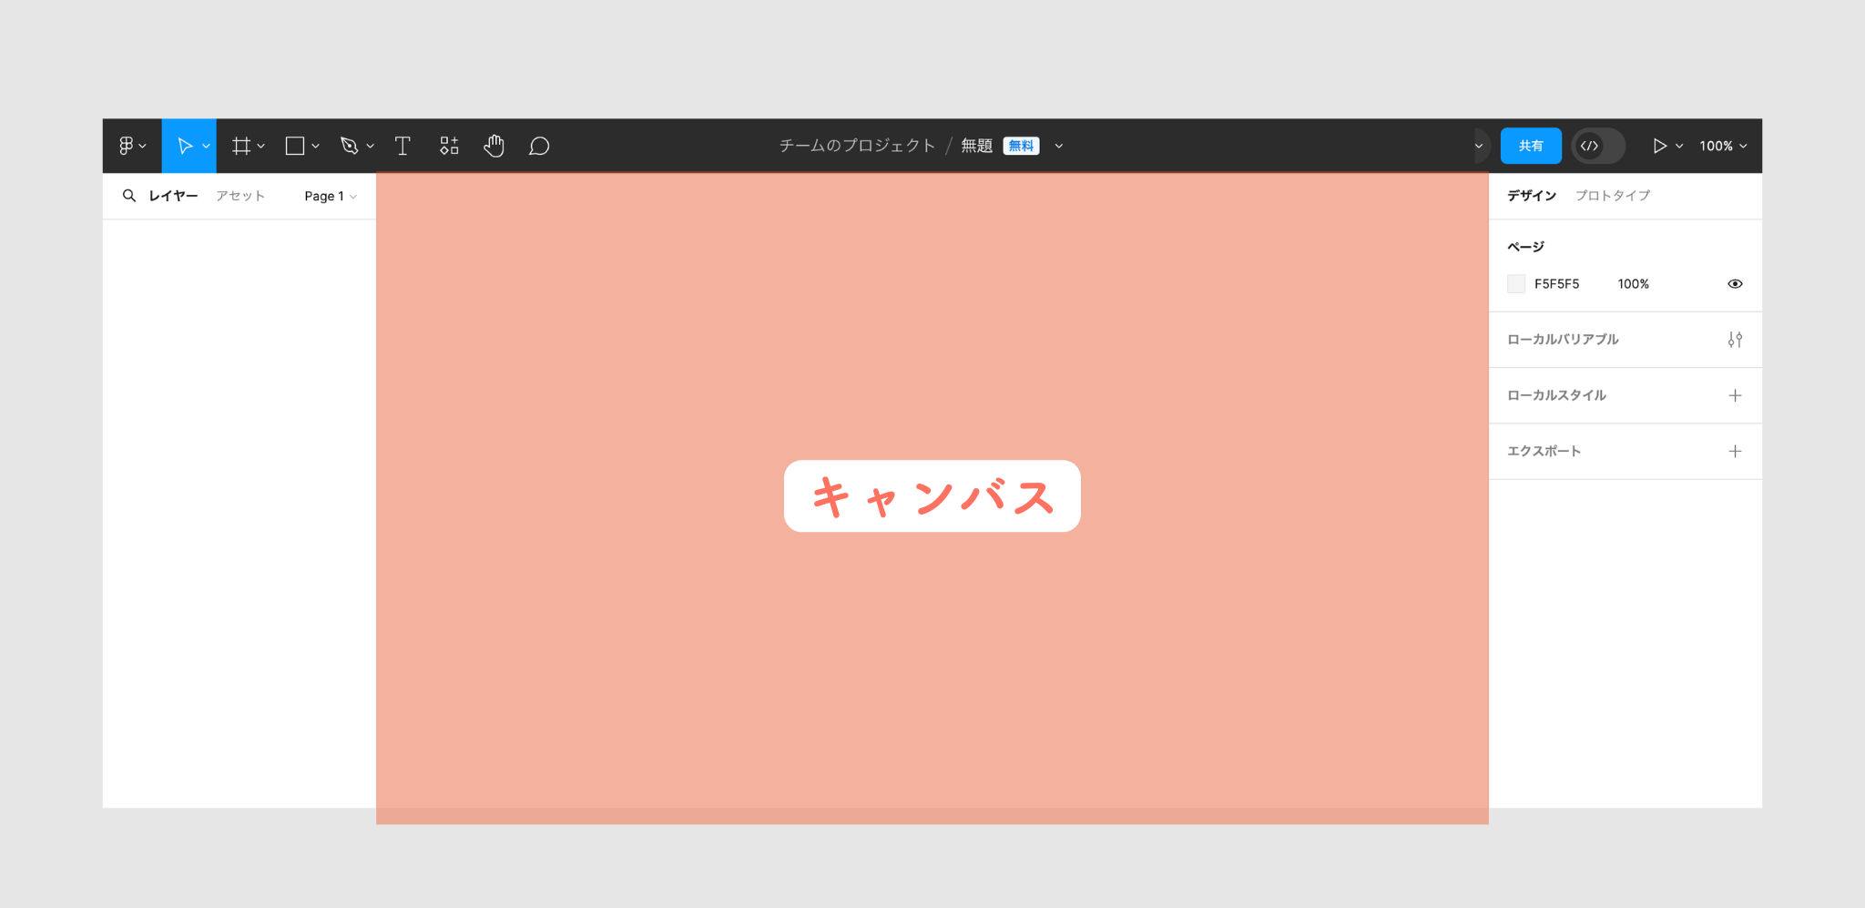The width and height of the screenshot is (1865, 908).
Task: Click the F5F5F5 page color swatch
Action: click(1515, 283)
